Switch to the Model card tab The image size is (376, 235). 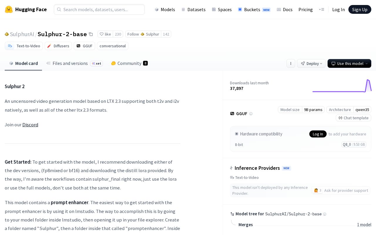coord(23,63)
